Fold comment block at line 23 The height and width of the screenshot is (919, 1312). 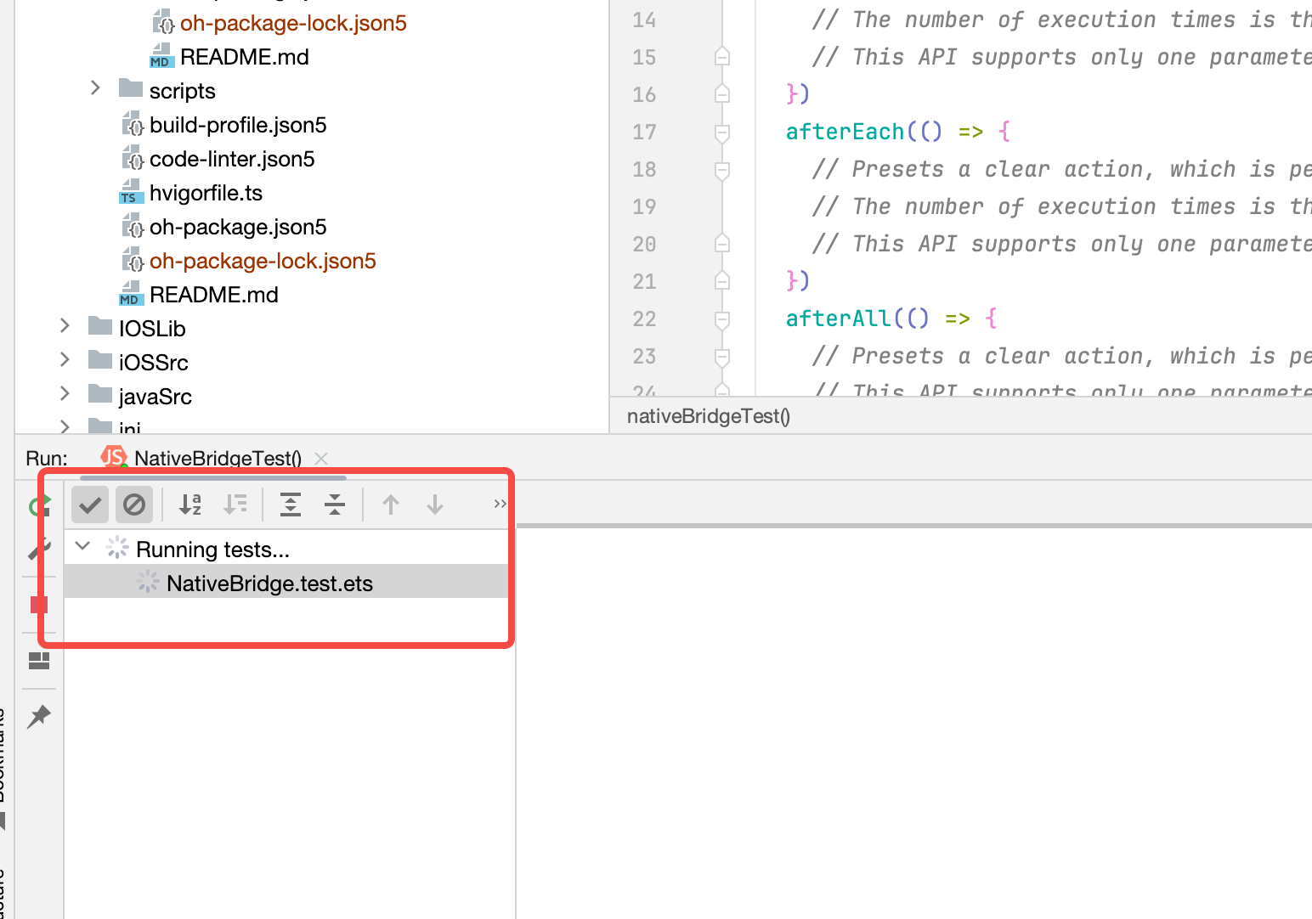(722, 356)
